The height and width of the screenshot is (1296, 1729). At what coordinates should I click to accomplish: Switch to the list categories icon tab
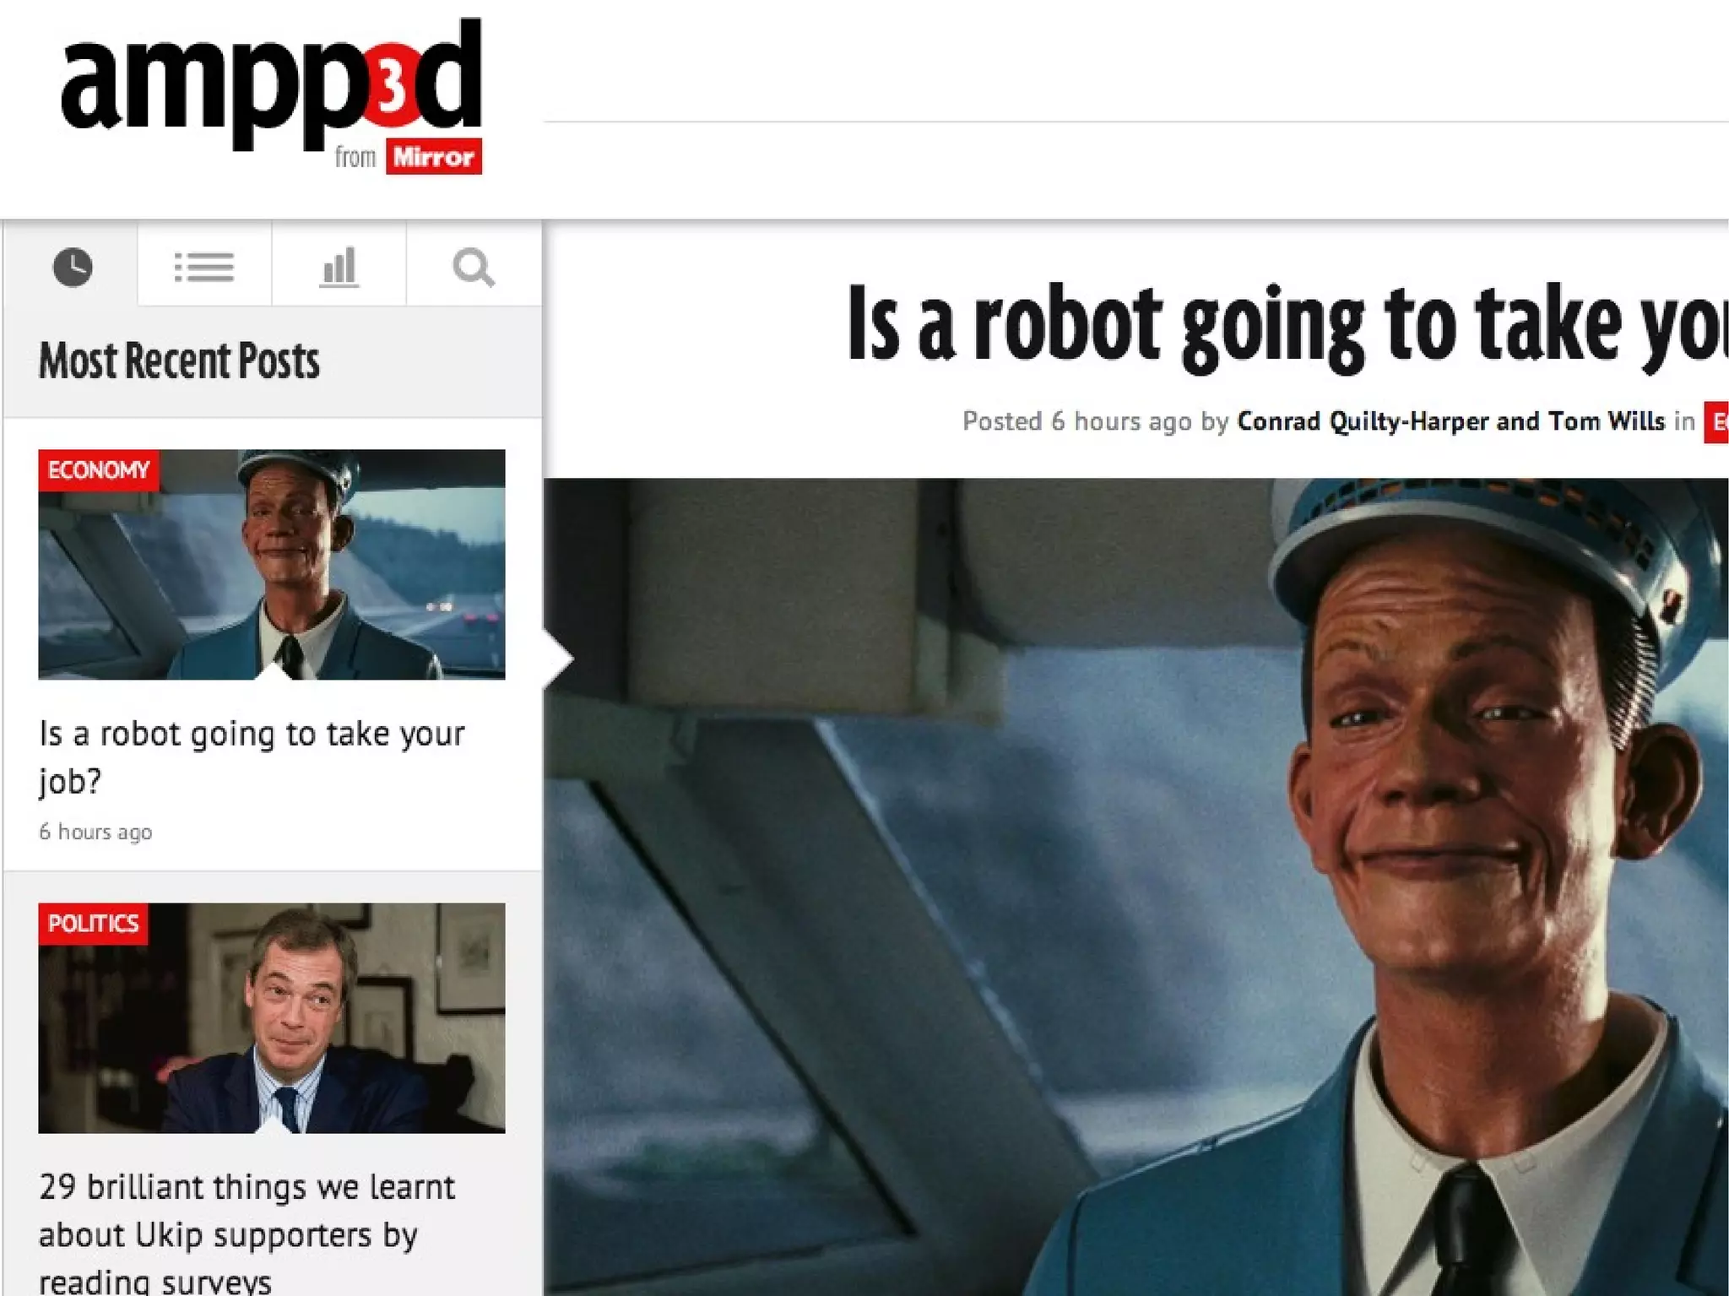pos(204,268)
